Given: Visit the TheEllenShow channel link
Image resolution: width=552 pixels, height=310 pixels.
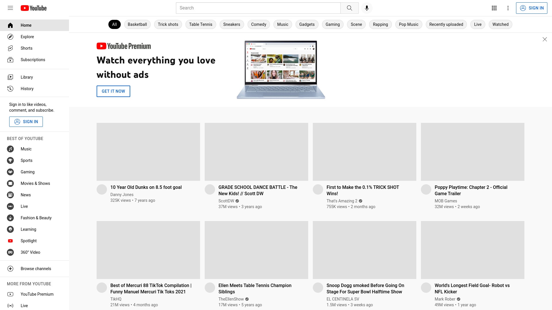Looking at the screenshot, I should [x=231, y=299].
